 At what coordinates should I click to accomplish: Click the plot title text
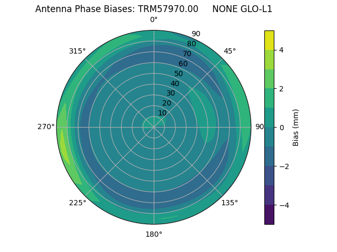(154, 9)
